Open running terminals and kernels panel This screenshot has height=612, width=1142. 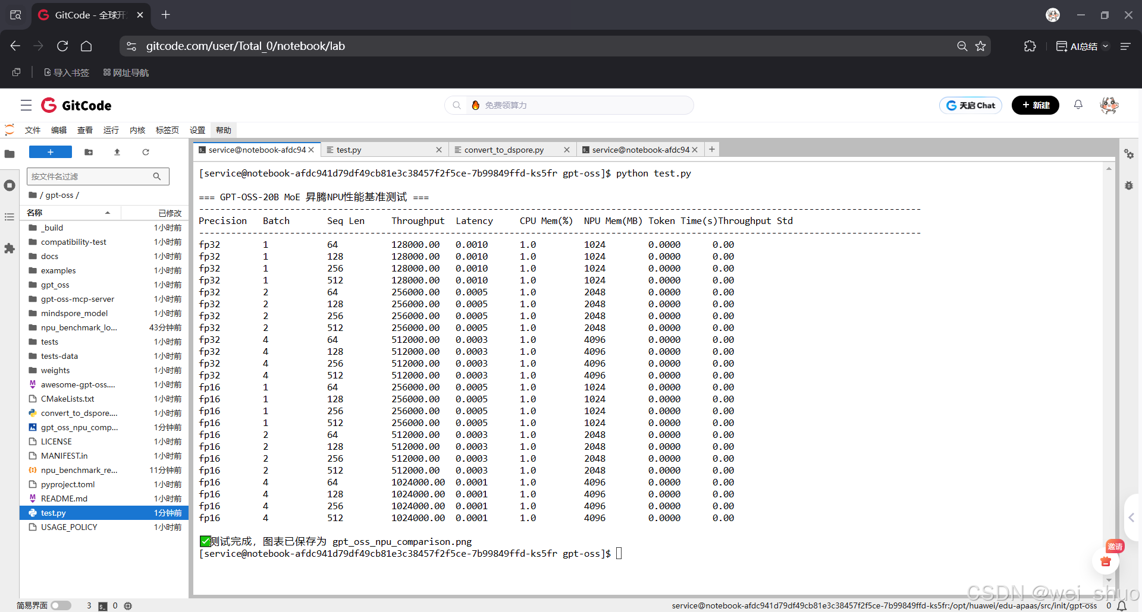pos(10,185)
